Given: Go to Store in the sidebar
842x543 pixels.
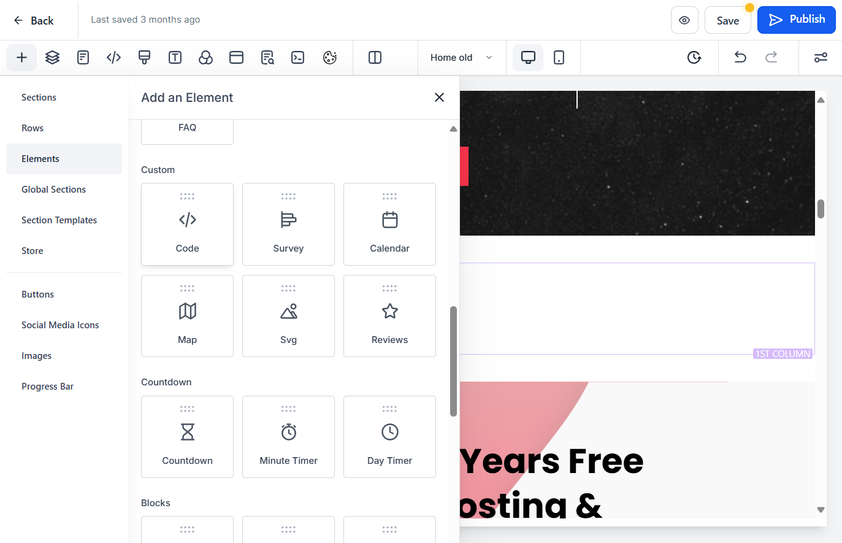Looking at the screenshot, I should [x=64, y=251].
